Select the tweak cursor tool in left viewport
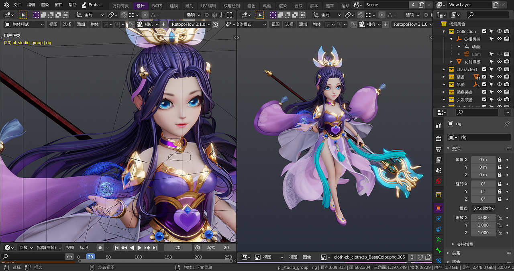 (x=23, y=15)
